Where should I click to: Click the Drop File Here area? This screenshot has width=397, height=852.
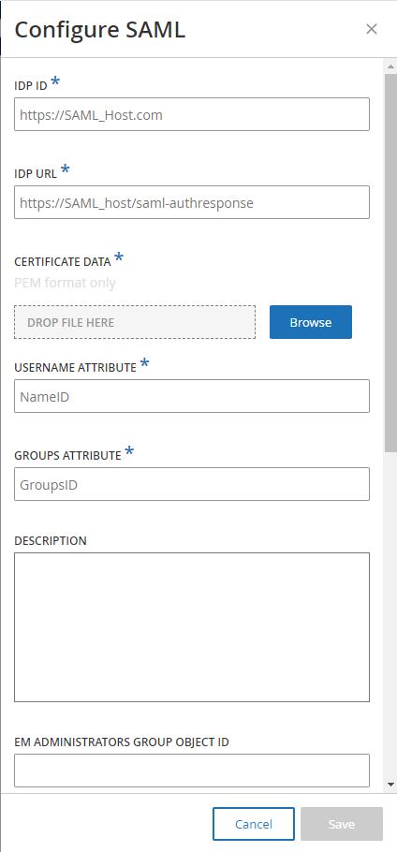pyautogui.click(x=135, y=322)
